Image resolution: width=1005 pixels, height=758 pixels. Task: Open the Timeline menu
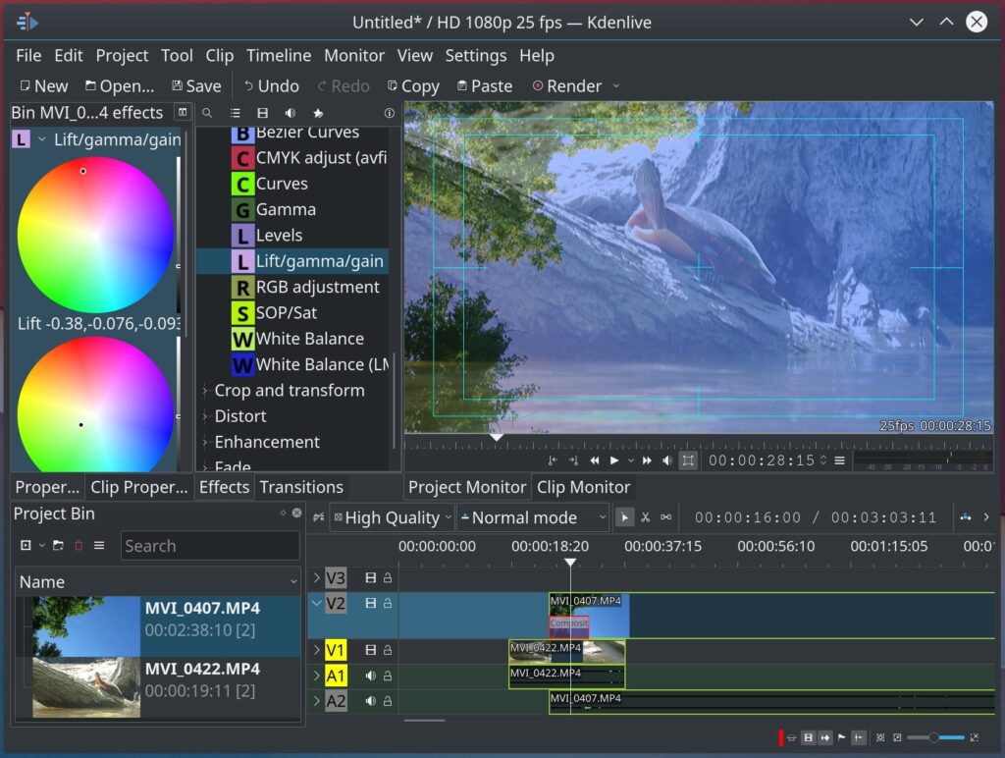(x=279, y=56)
